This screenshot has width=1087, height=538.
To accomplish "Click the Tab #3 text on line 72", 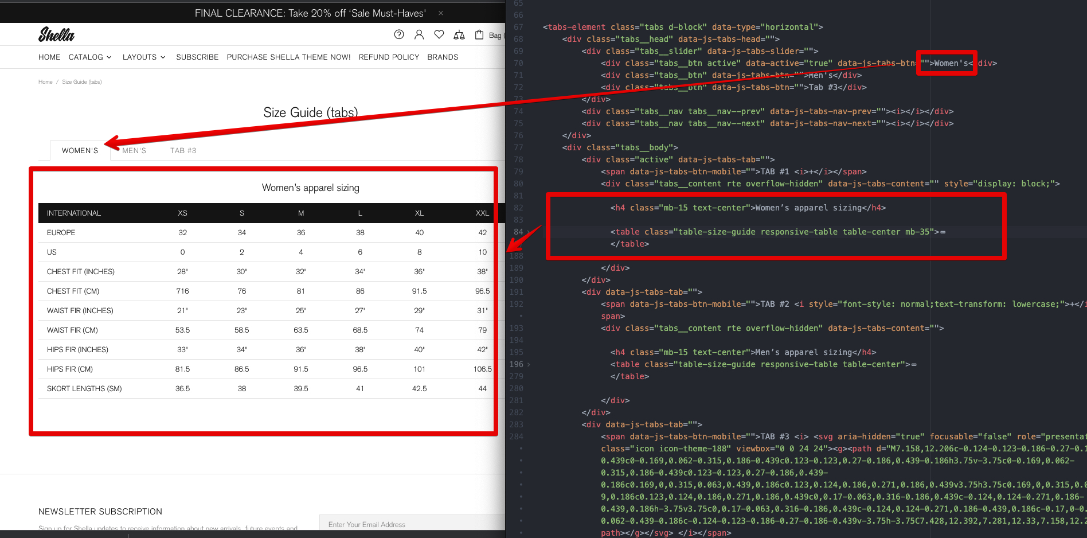I will coord(823,87).
